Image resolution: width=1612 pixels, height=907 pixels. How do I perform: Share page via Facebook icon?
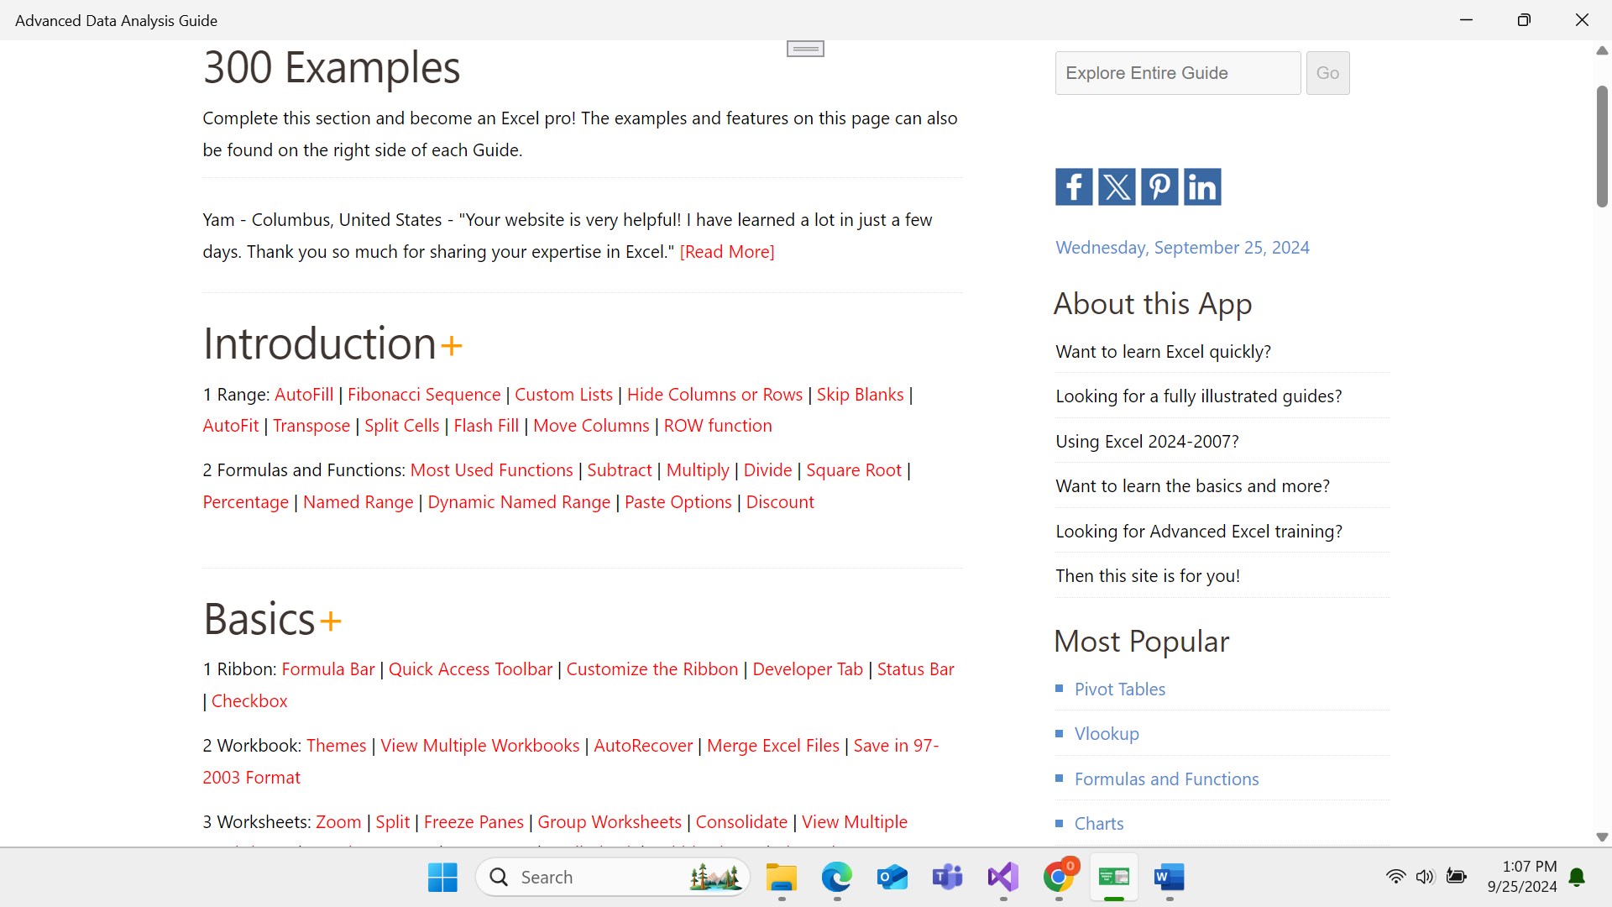click(1073, 186)
